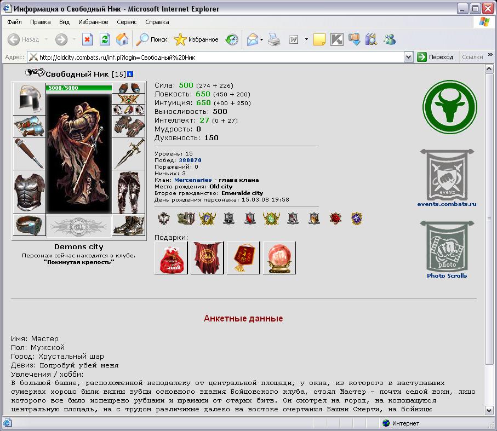497x431 pixels.
Task: Click the helmet equipment slot
Action: pyautogui.click(x=29, y=99)
